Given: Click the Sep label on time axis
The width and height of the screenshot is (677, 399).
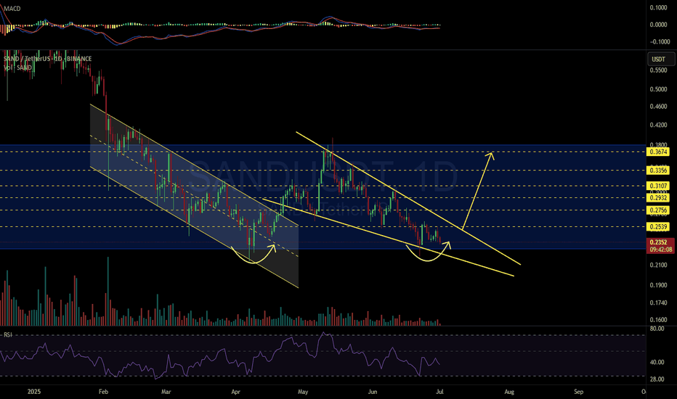Looking at the screenshot, I should point(578,392).
